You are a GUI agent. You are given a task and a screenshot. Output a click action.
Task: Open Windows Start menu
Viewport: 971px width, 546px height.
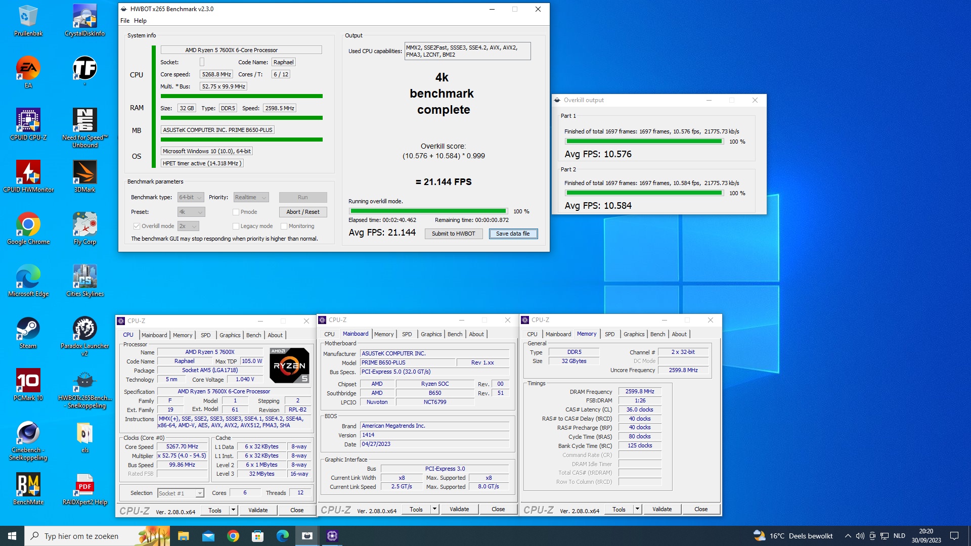coord(12,536)
